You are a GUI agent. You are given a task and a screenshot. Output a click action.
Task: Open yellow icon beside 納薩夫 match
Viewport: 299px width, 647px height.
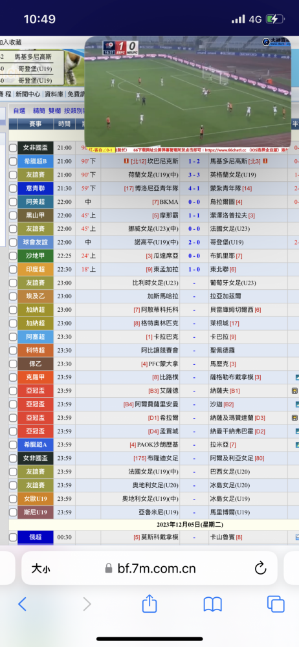click(x=294, y=391)
